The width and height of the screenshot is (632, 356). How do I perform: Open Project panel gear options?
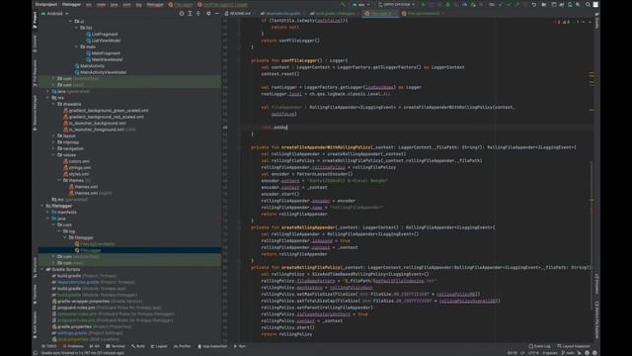tap(208, 13)
